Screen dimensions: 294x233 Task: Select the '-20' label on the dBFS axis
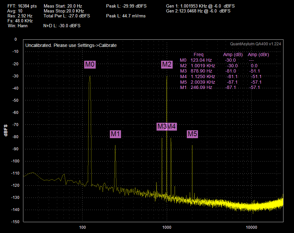pyautogui.click(x=15, y=64)
